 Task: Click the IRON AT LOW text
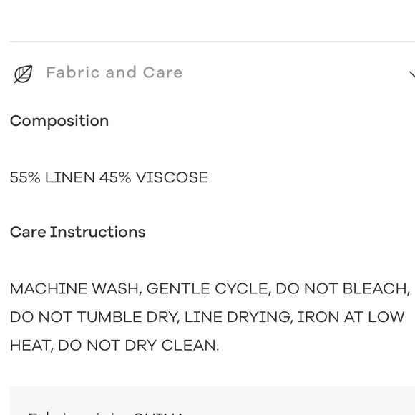(351, 317)
